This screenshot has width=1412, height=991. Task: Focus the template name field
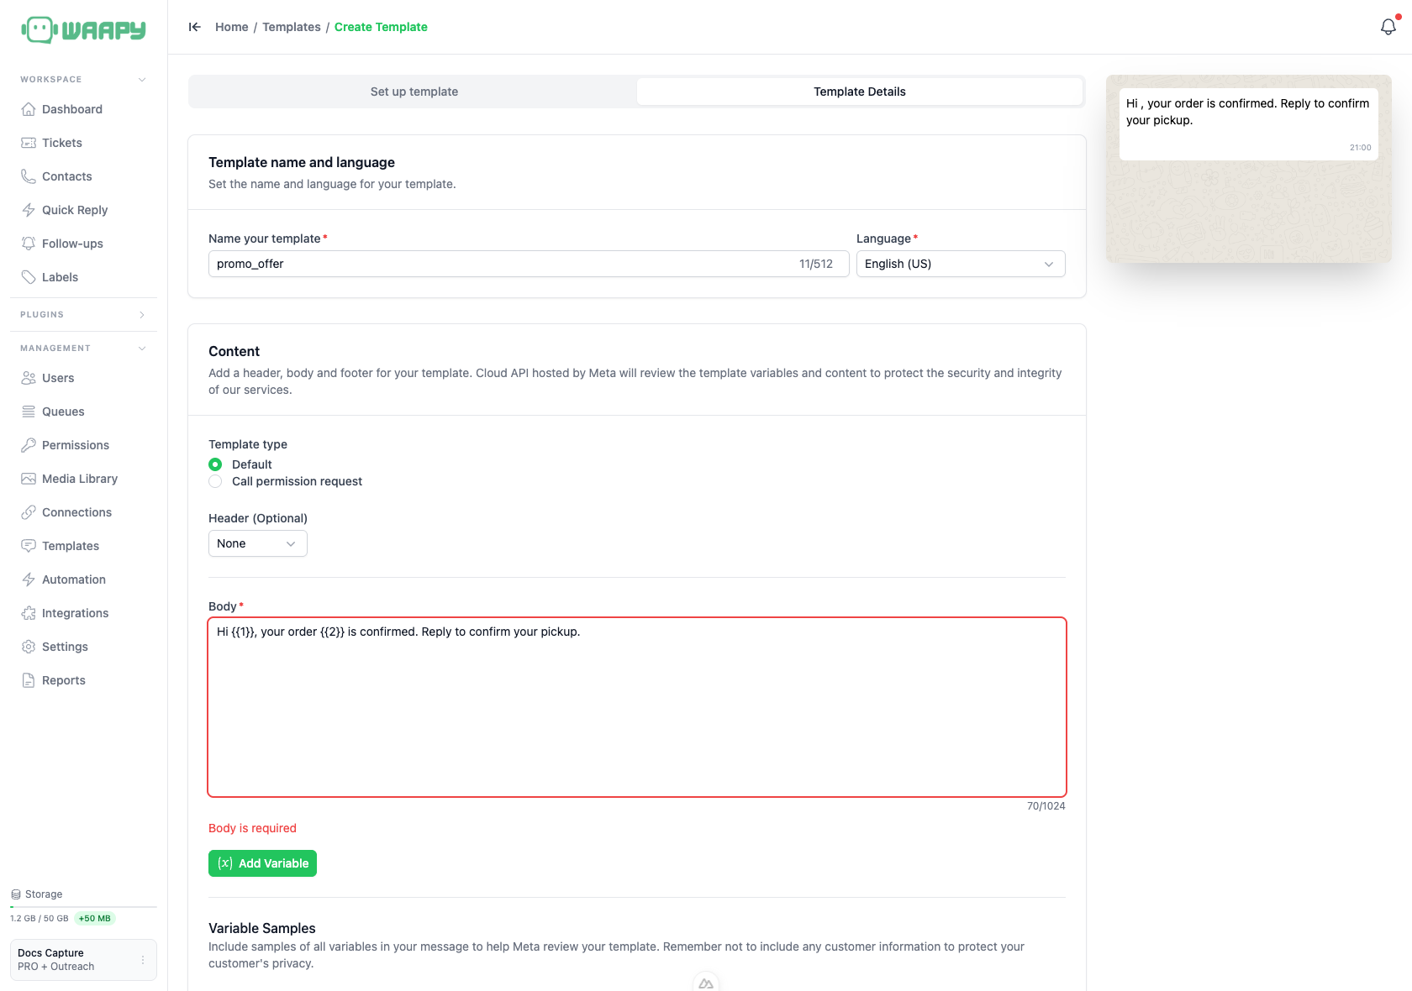coord(529,264)
